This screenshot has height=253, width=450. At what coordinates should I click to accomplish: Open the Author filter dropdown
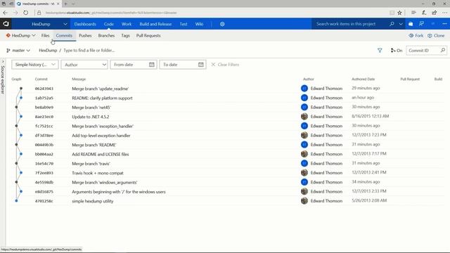[84, 65]
